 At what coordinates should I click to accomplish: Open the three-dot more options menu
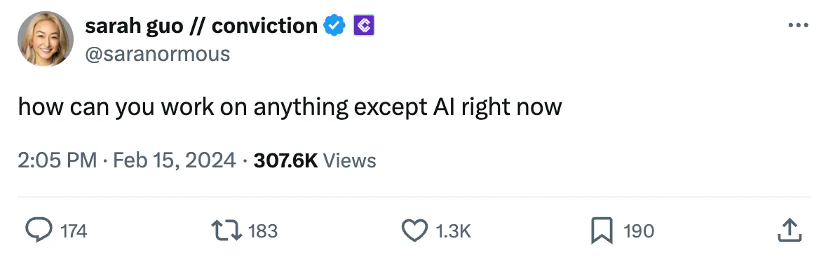pos(798,25)
